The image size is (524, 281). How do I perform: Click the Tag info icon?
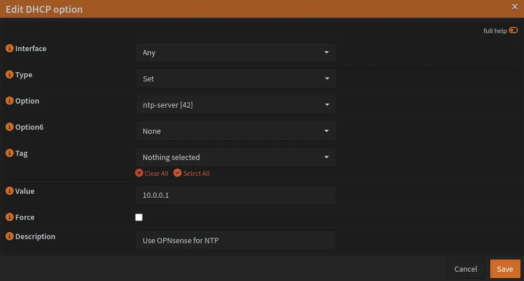(x=9, y=154)
